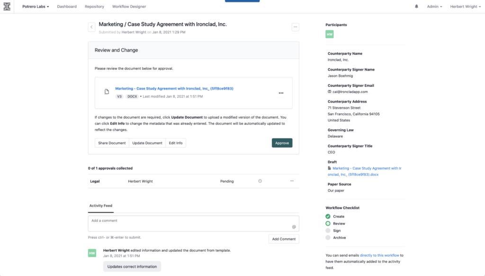This screenshot has width=485, height=276.
Task: Switch to the Repository section
Action: coord(94,6)
